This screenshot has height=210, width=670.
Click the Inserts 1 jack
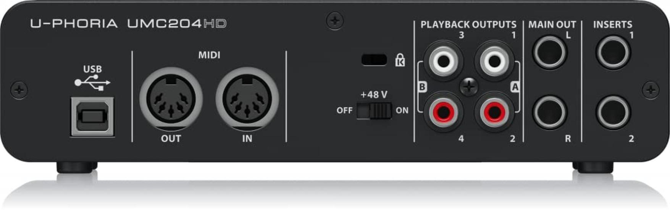(x=613, y=52)
